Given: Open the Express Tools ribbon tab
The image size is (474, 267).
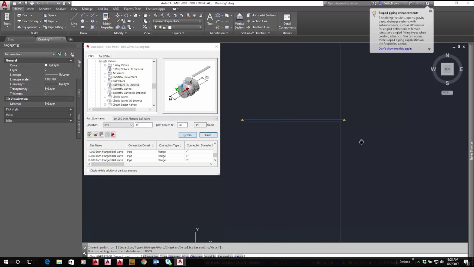Looking at the screenshot, I should pos(133,9).
